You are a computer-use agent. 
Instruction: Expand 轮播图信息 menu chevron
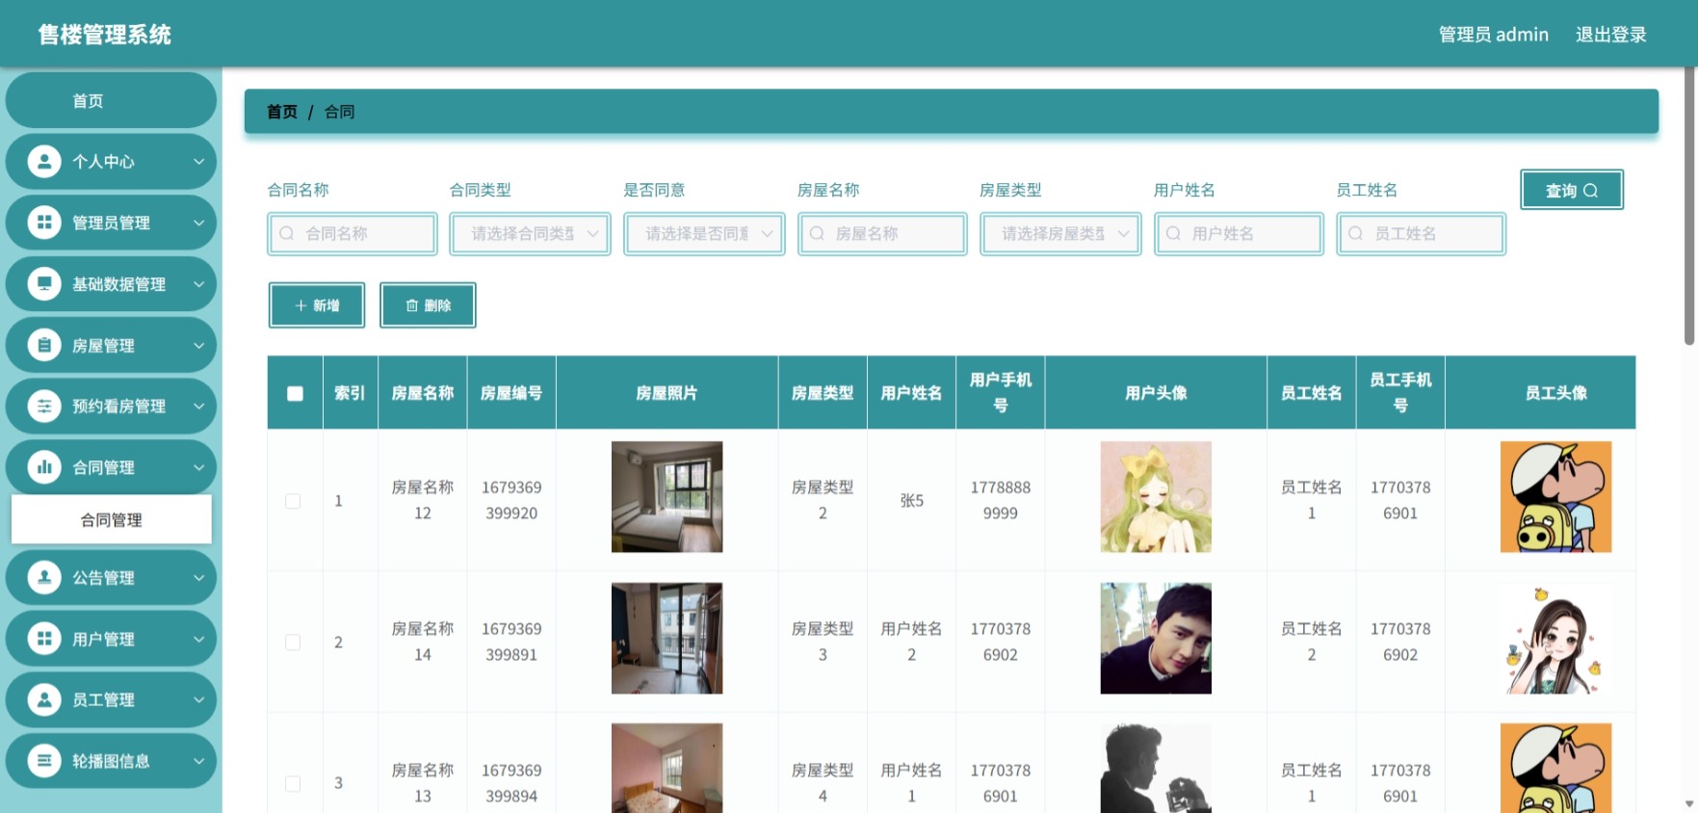[198, 761]
